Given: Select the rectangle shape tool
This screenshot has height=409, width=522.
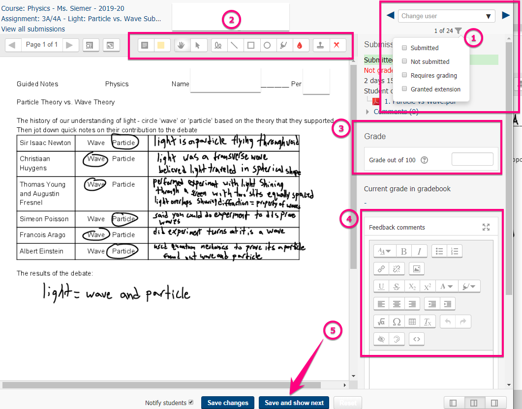Looking at the screenshot, I should [251, 45].
